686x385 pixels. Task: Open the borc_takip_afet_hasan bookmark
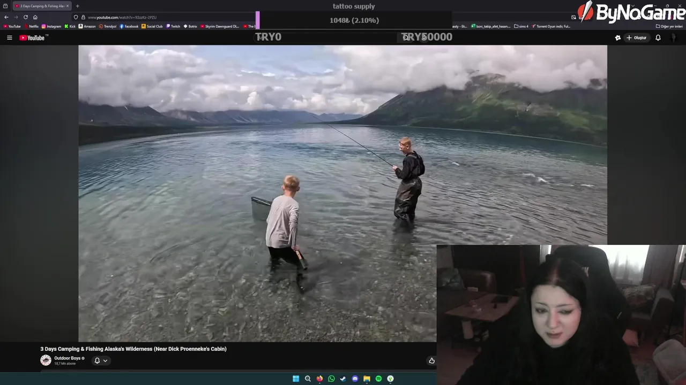pos(491,26)
